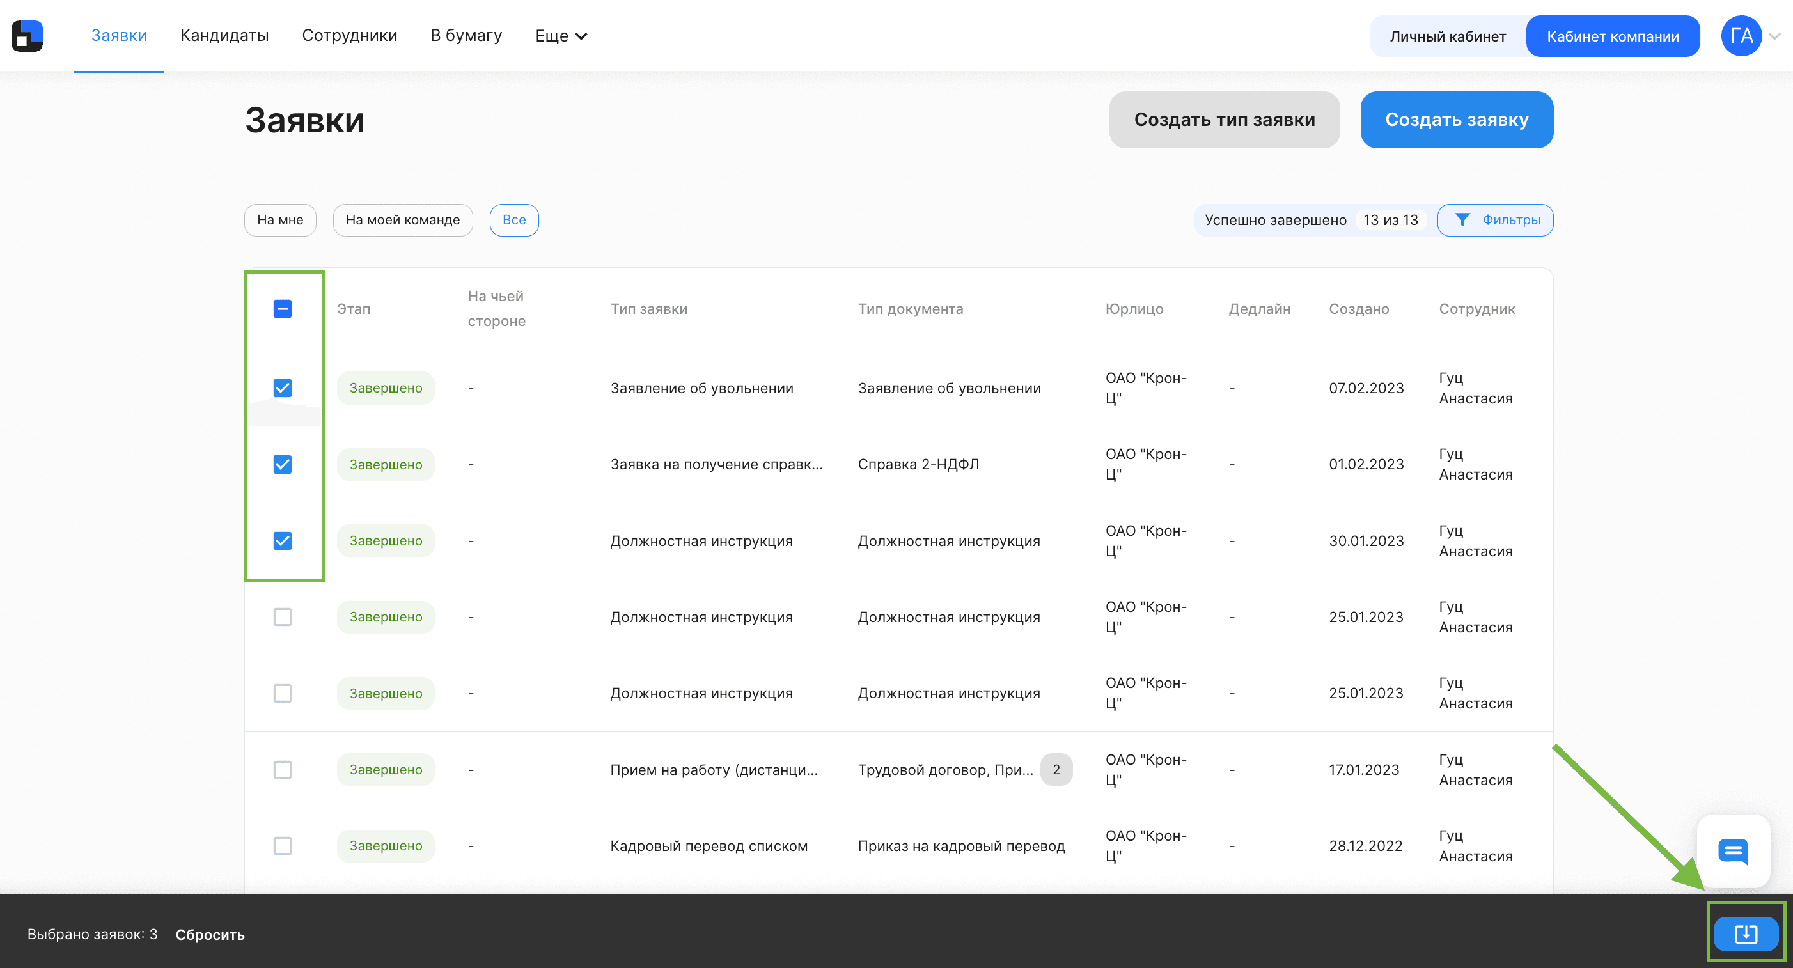Image resolution: width=1793 pixels, height=968 pixels.
Task: Click the date 01.02.2023
Action: pos(1366,464)
